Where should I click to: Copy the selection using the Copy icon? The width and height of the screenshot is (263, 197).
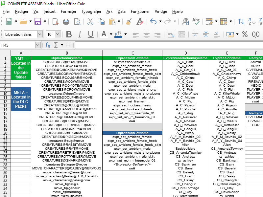coord(101,21)
